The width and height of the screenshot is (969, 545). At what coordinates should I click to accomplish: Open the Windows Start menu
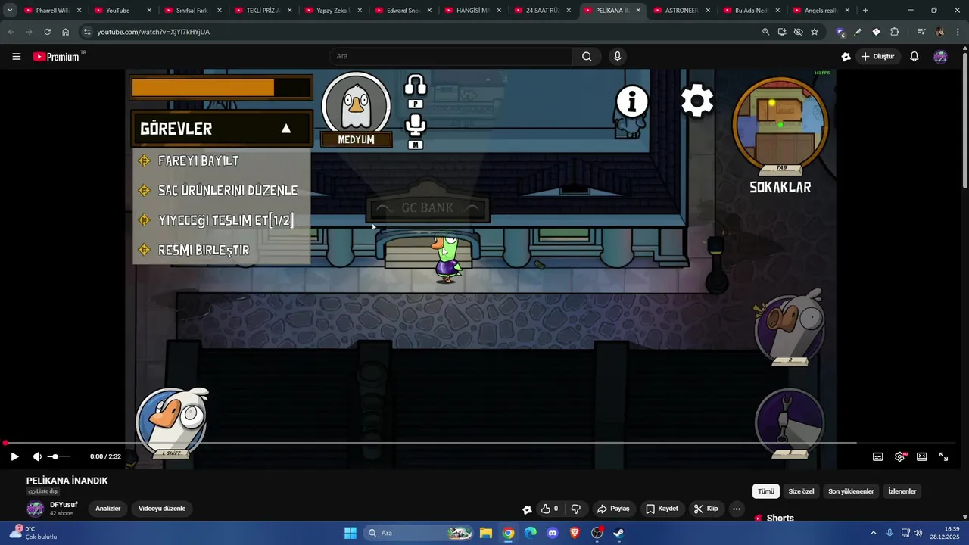[x=351, y=533]
